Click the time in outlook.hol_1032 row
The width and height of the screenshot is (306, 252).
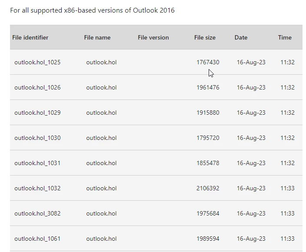pos(287,188)
